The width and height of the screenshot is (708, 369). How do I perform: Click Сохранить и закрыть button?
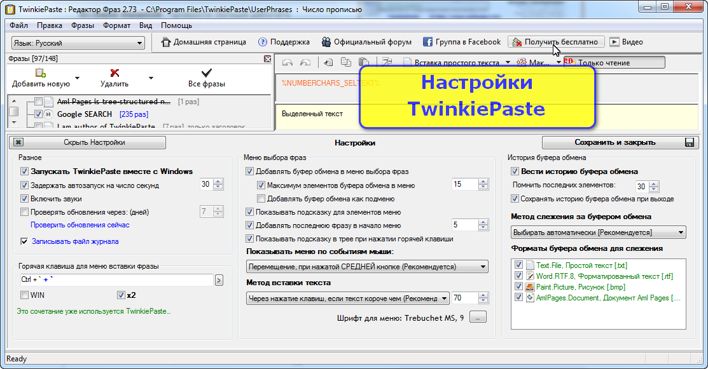coord(620,142)
